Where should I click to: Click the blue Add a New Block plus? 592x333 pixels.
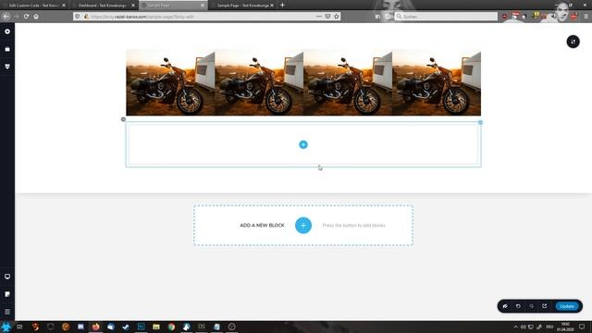(x=303, y=226)
